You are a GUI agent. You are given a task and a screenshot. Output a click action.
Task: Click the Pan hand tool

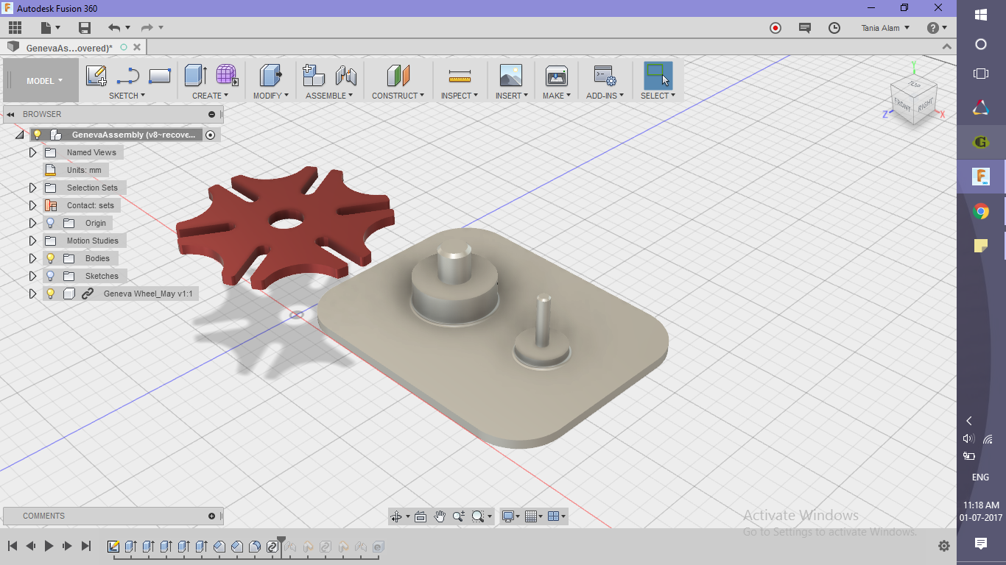[440, 516]
